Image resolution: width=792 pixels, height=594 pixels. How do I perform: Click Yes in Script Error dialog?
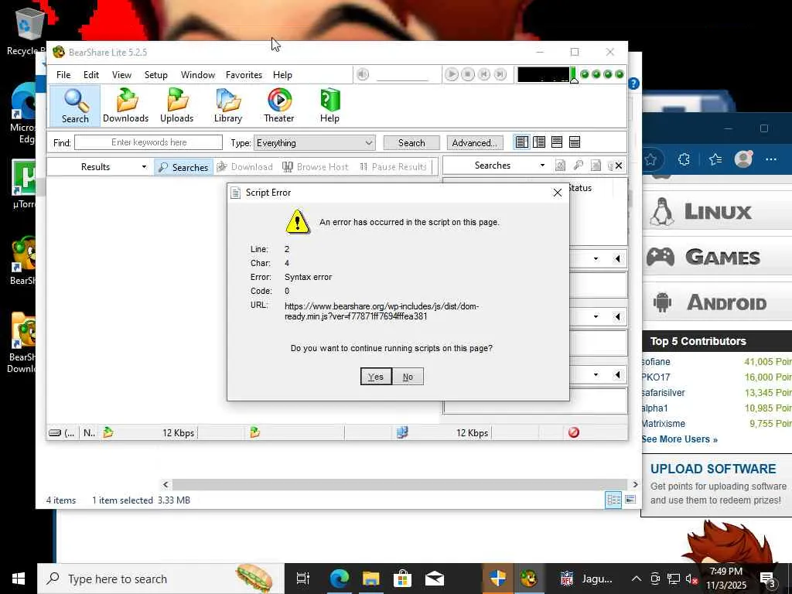coord(376,377)
